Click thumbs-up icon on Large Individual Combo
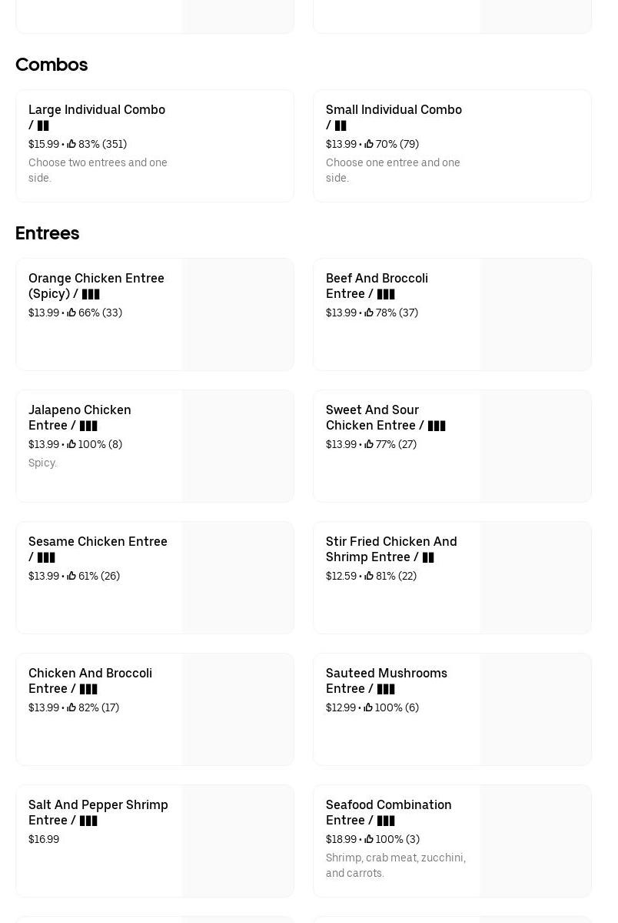Image resolution: width=618 pixels, height=923 pixels. 71,144
